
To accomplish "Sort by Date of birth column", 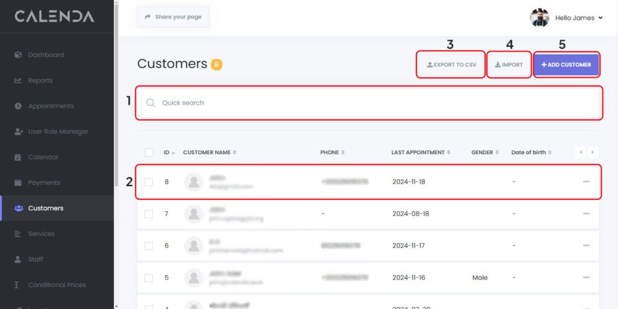I will 531,152.
